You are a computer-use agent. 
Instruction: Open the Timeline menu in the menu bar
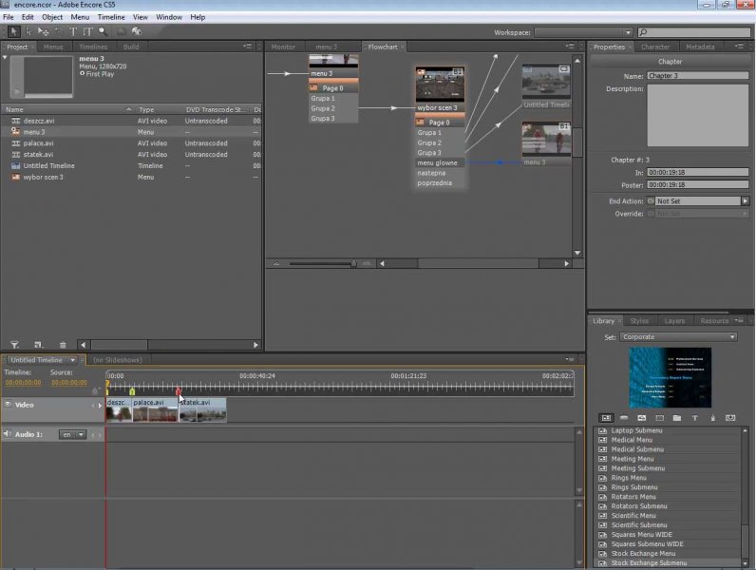pyautogui.click(x=110, y=17)
